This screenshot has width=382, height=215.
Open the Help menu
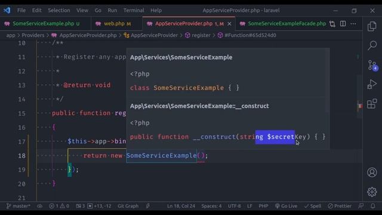[x=156, y=11]
